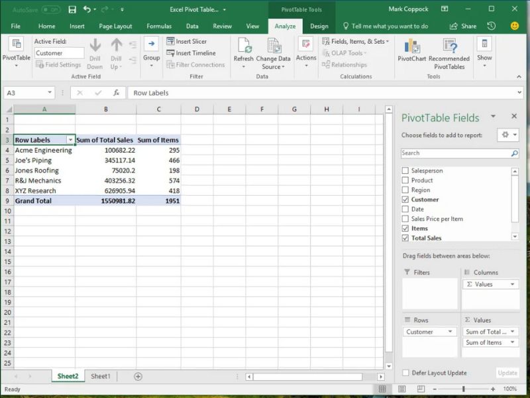Screen dimensions: 530x398
Task: Open Change Data Source
Action: coord(273,48)
